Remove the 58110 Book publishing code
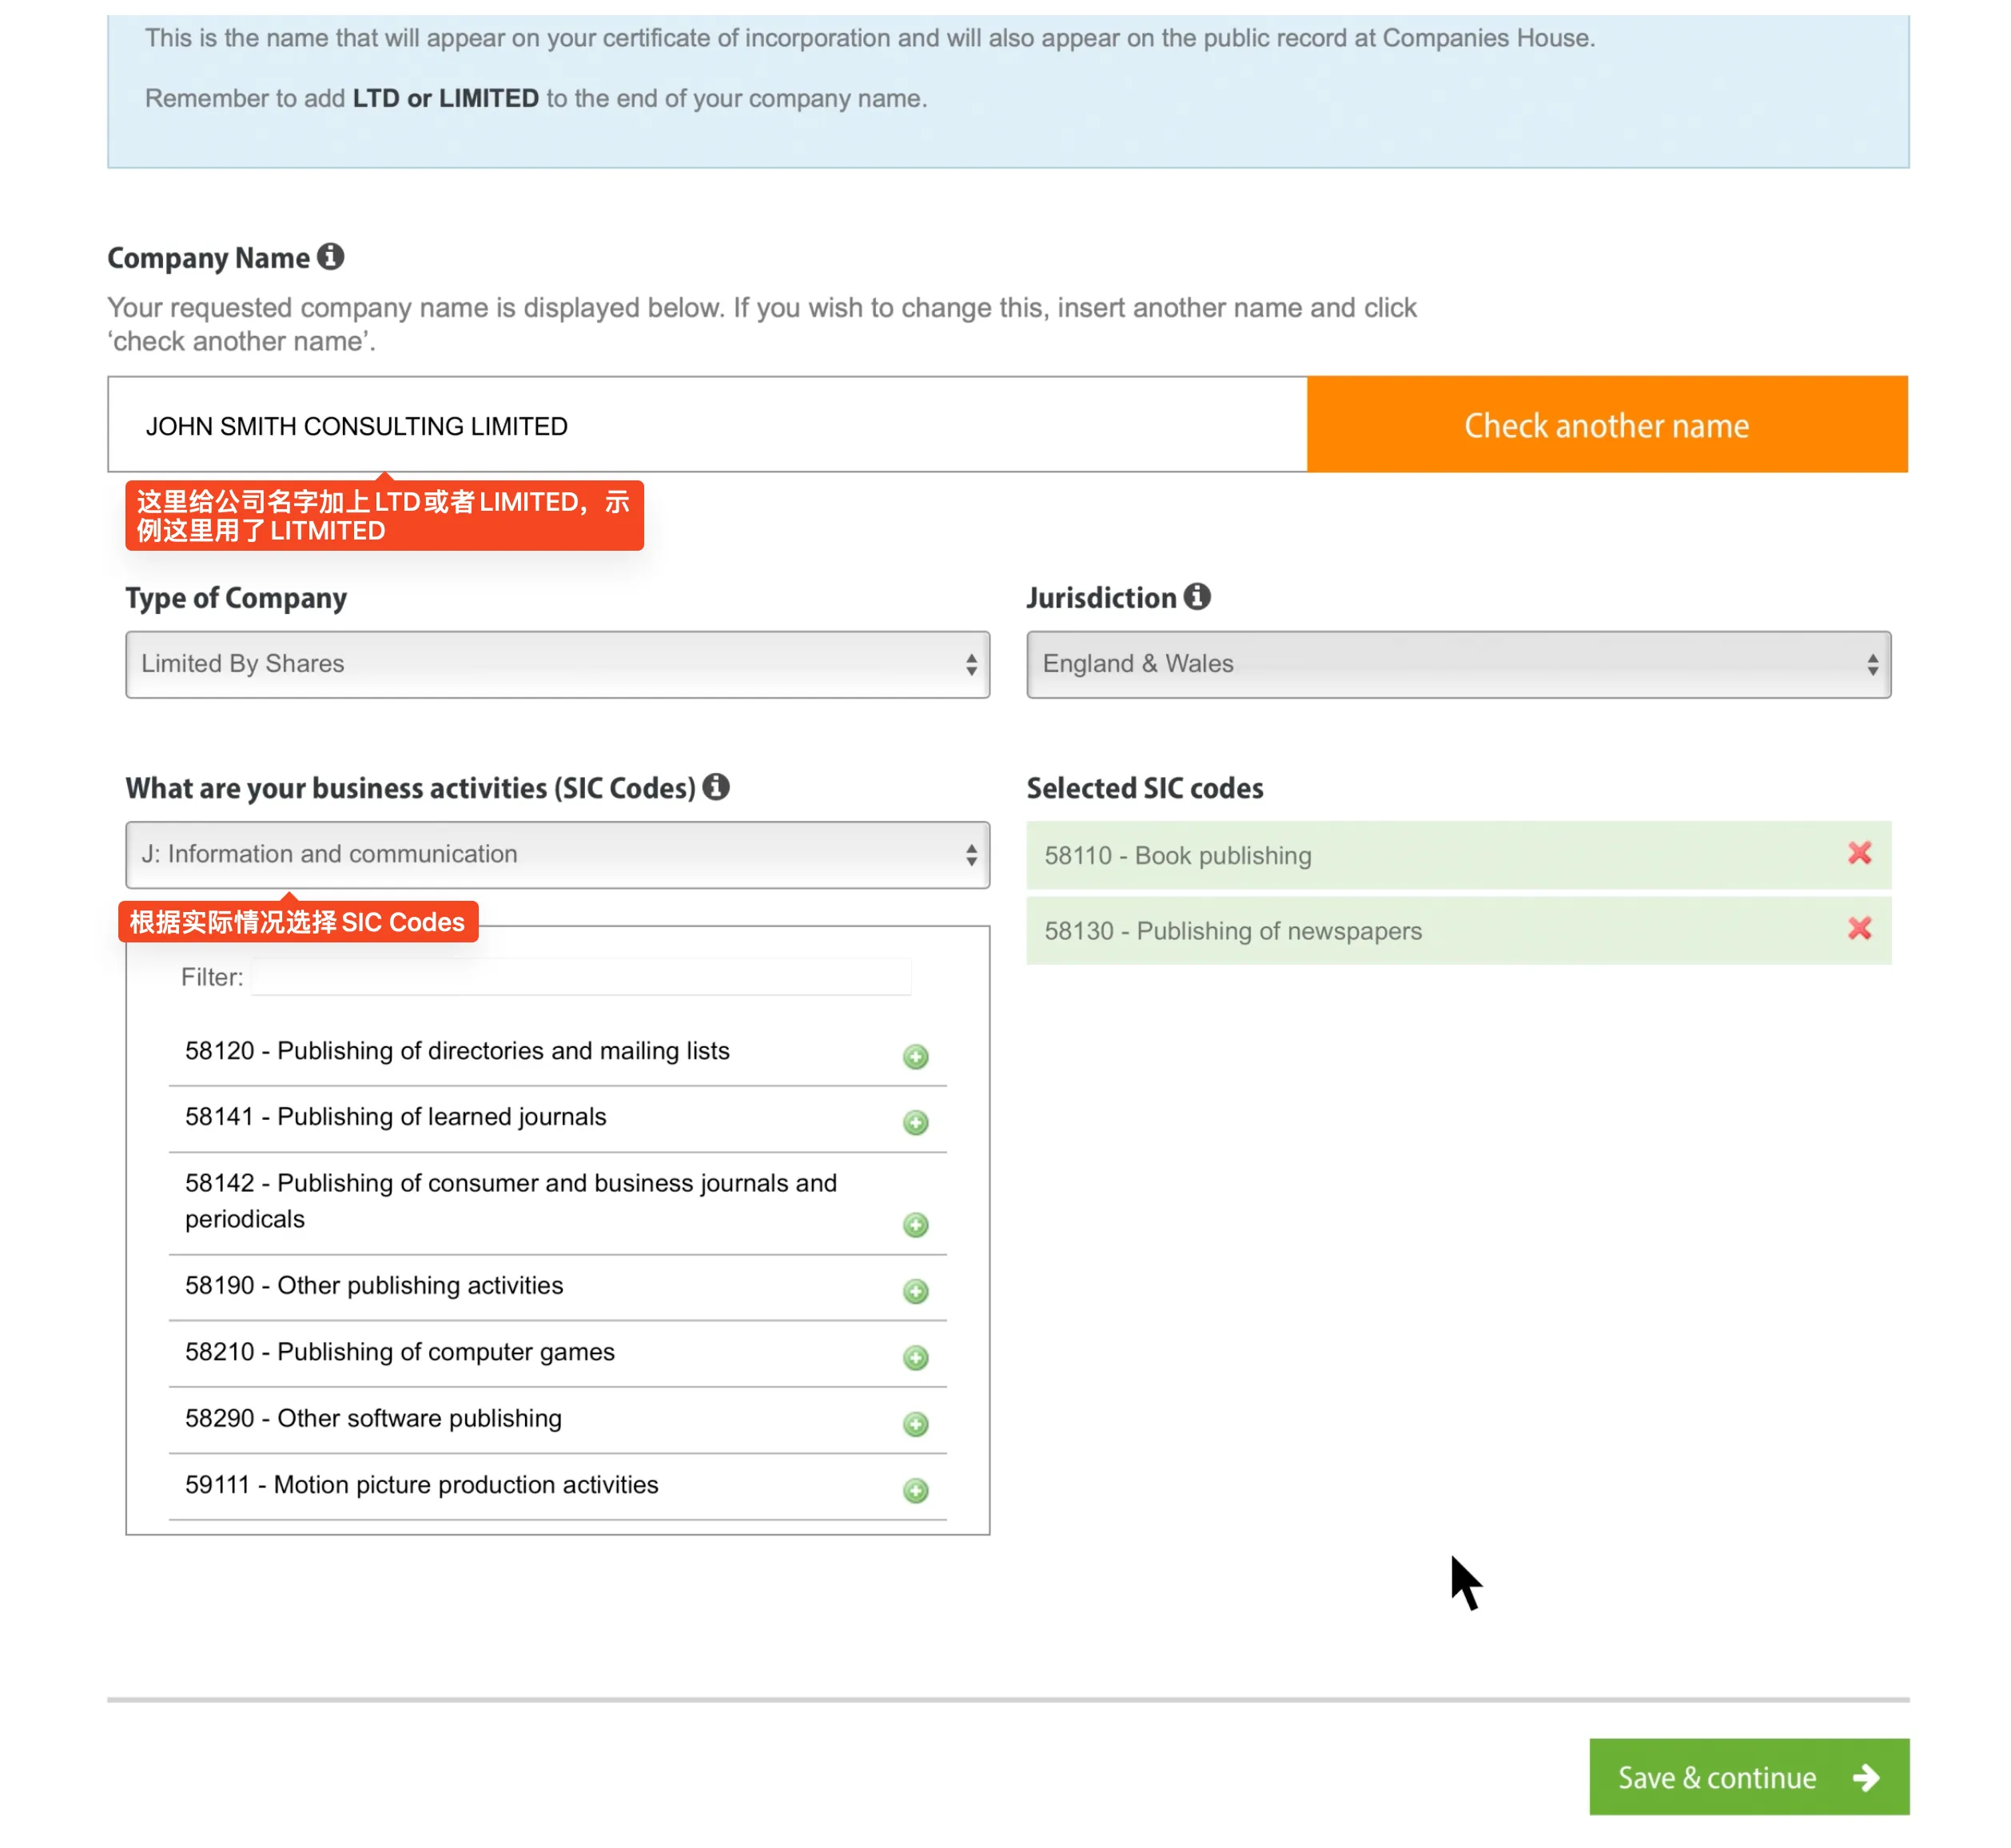This screenshot has width=2011, height=1848. click(x=1859, y=854)
